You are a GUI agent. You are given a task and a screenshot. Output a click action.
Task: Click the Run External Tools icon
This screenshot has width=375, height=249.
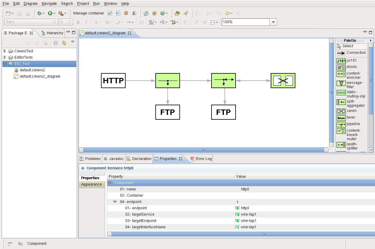(x=61, y=13)
